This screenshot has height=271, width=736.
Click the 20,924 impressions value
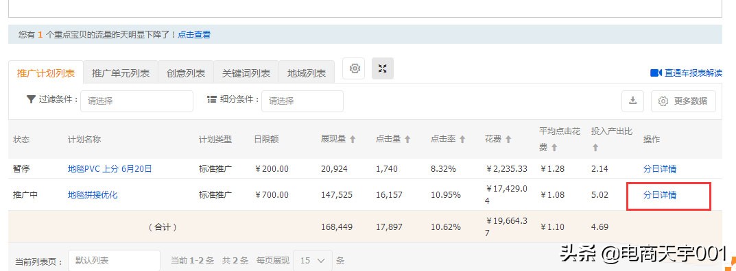click(x=334, y=169)
